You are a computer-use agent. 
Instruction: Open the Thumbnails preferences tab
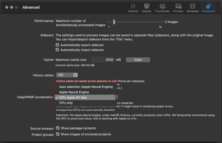[x=162, y=8]
